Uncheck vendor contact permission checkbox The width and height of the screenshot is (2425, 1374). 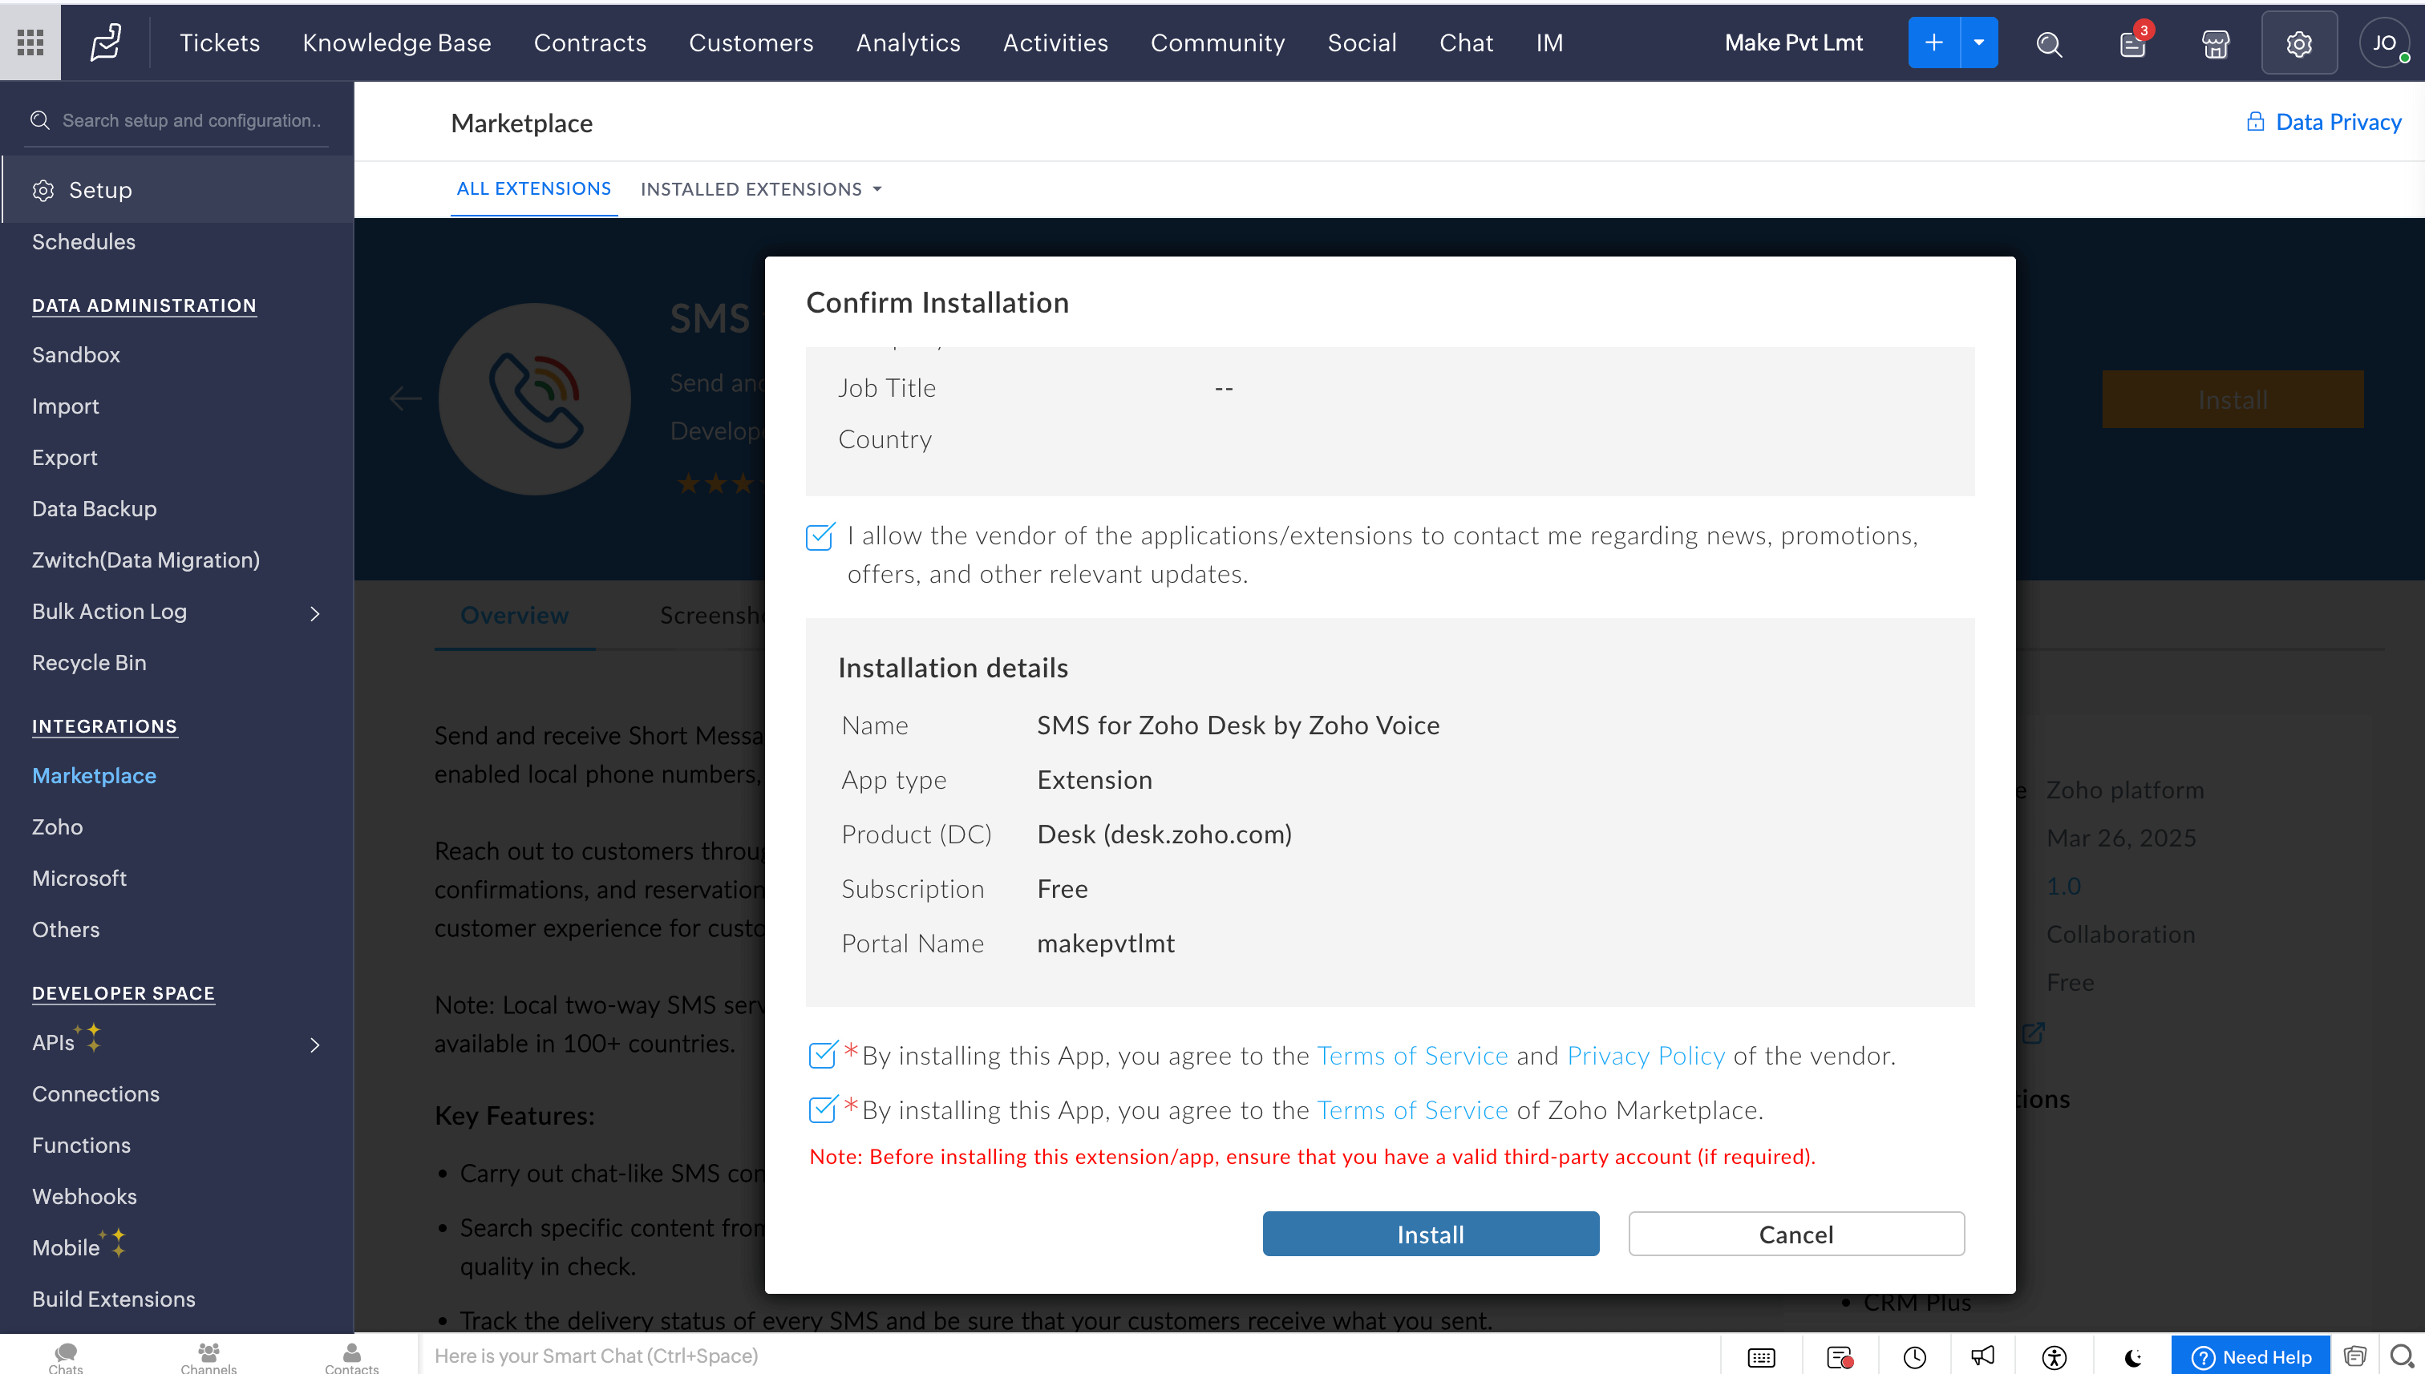[820, 537]
